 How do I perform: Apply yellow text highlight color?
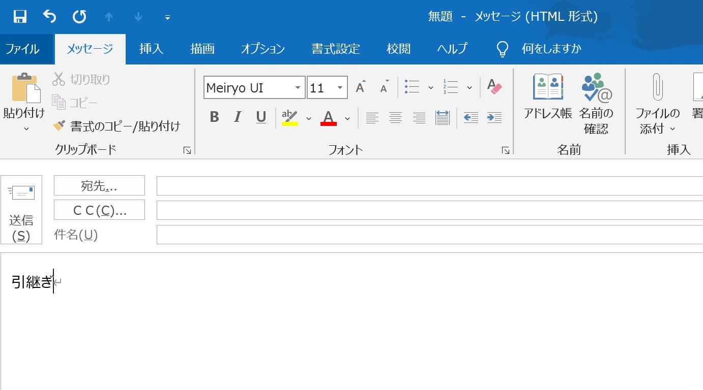[290, 117]
